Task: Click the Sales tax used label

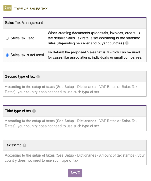Action: tap(22, 38)
